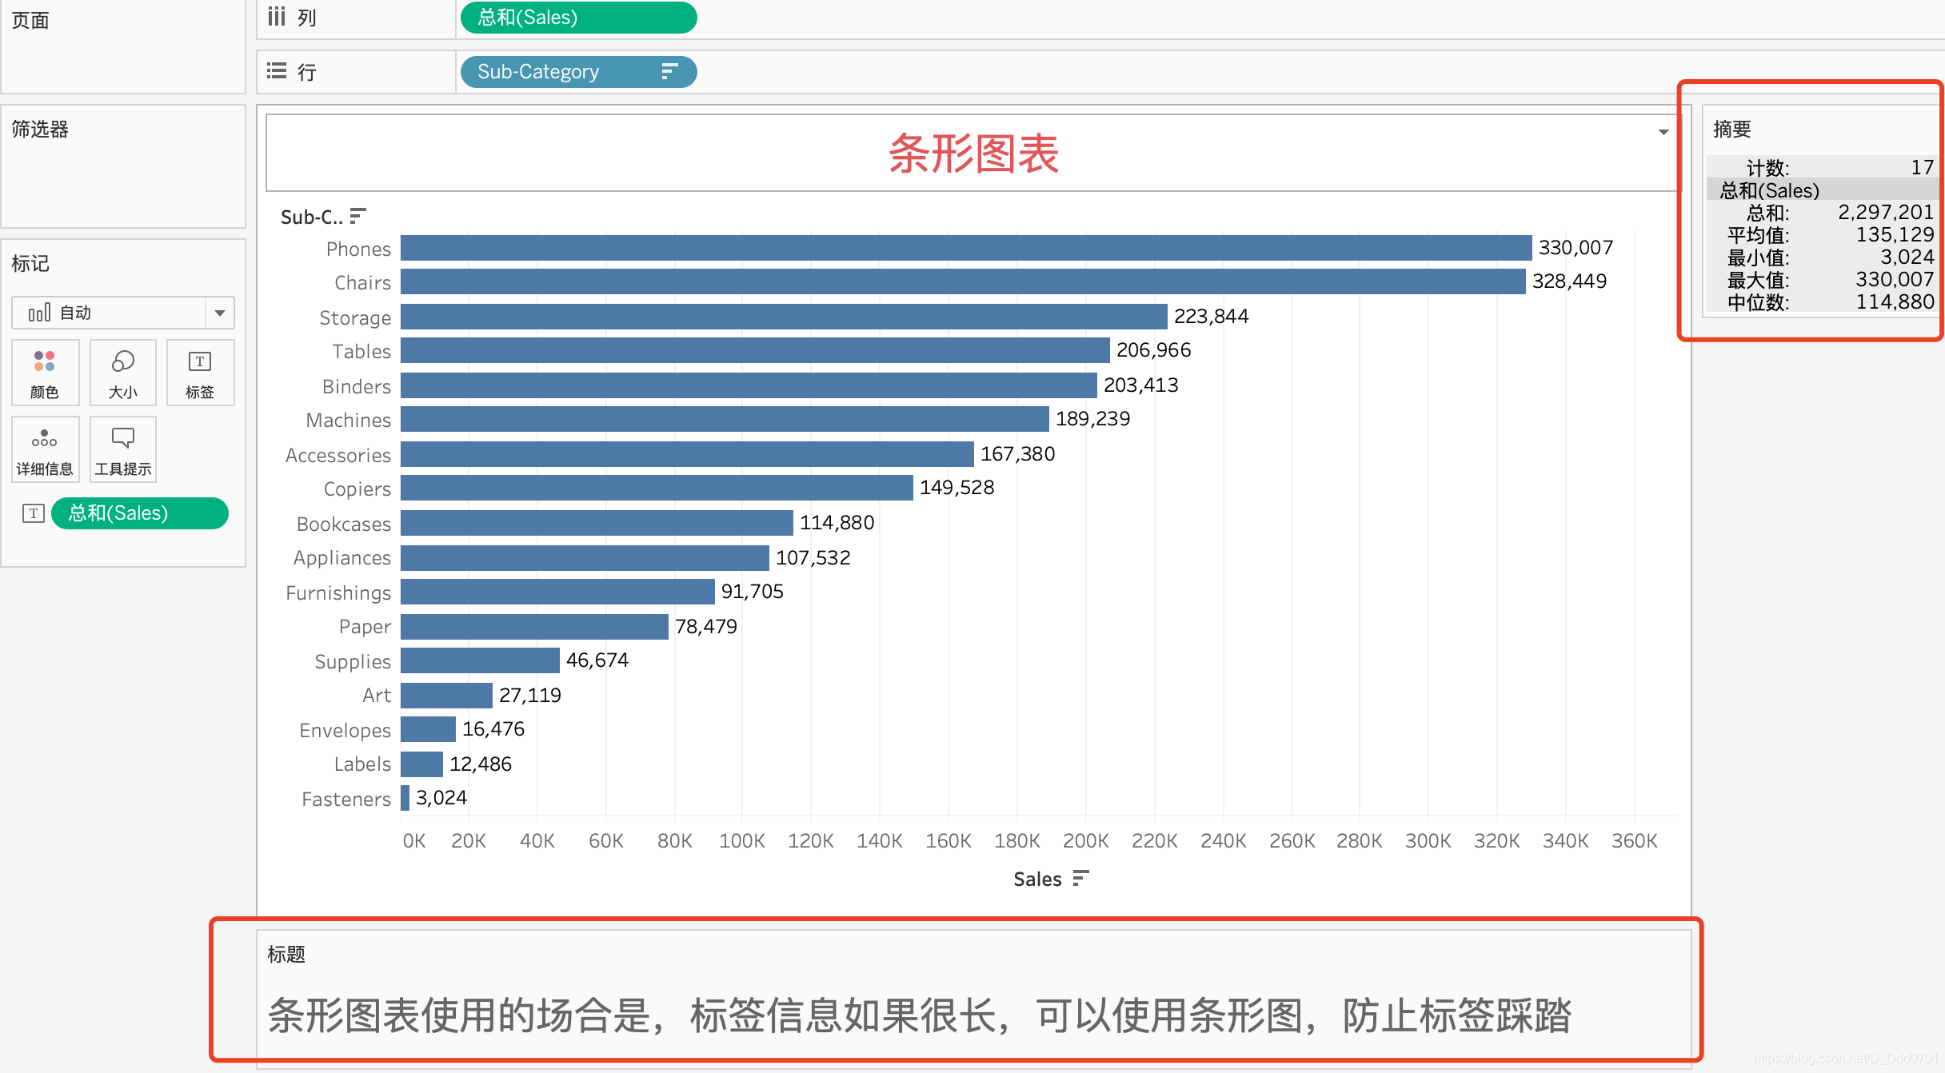Image resolution: width=1945 pixels, height=1073 pixels.
Task: Click the Appliances bar
Action: tap(585, 558)
